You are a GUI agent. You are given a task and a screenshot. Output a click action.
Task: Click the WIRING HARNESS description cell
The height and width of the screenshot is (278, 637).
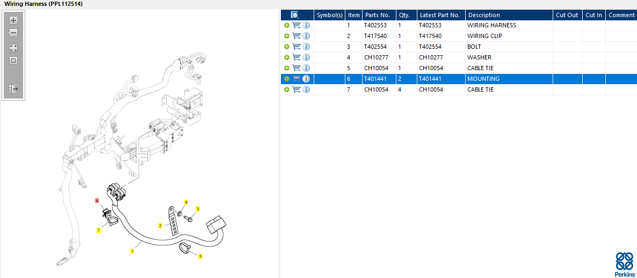[509, 25]
